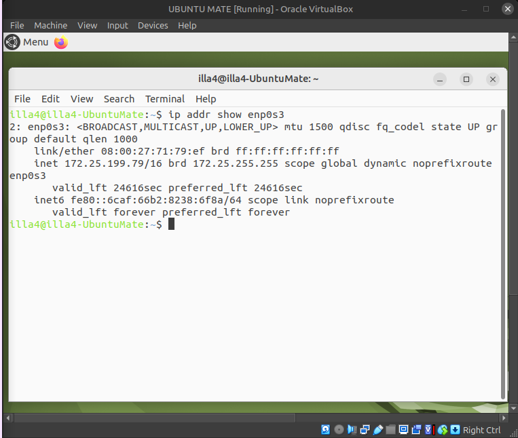This screenshot has width=518, height=438.
Task: Open the Ubuntu MATE Menu
Action: pos(27,42)
